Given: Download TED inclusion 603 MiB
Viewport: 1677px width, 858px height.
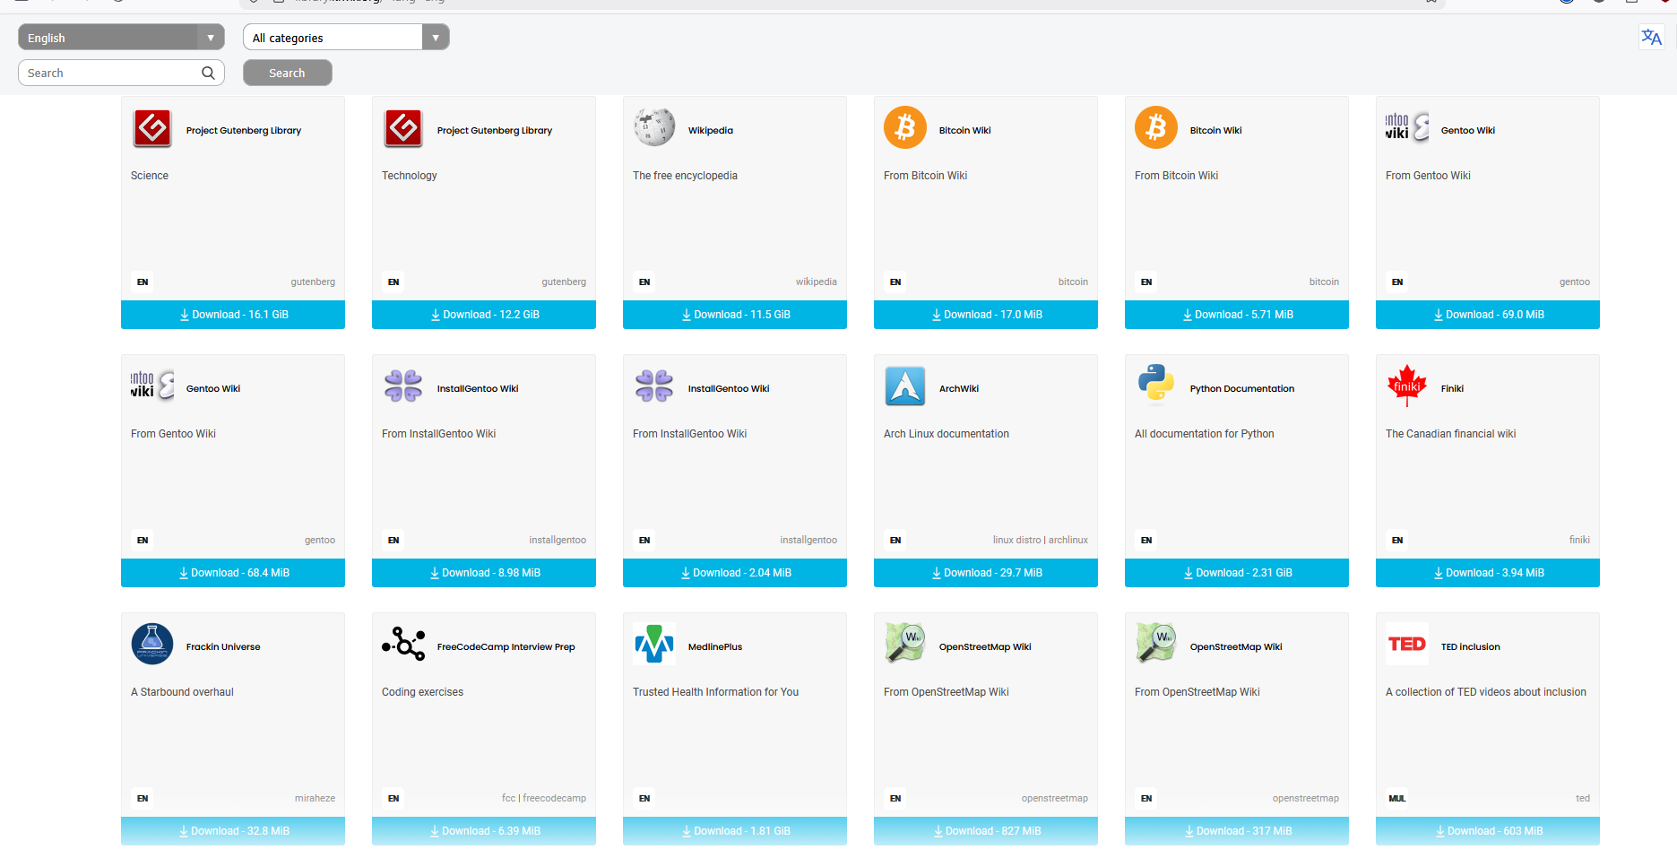Looking at the screenshot, I should (x=1488, y=831).
